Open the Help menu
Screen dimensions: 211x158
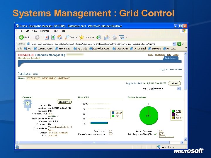click(x=63, y=31)
